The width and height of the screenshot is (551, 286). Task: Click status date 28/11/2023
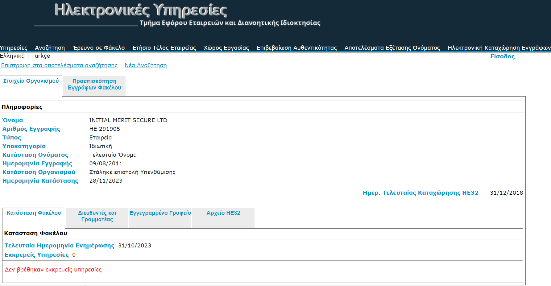click(106, 181)
